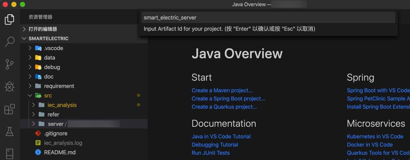Click the refer folder icon
This screenshot has height=160, width=410.
tap(41, 115)
